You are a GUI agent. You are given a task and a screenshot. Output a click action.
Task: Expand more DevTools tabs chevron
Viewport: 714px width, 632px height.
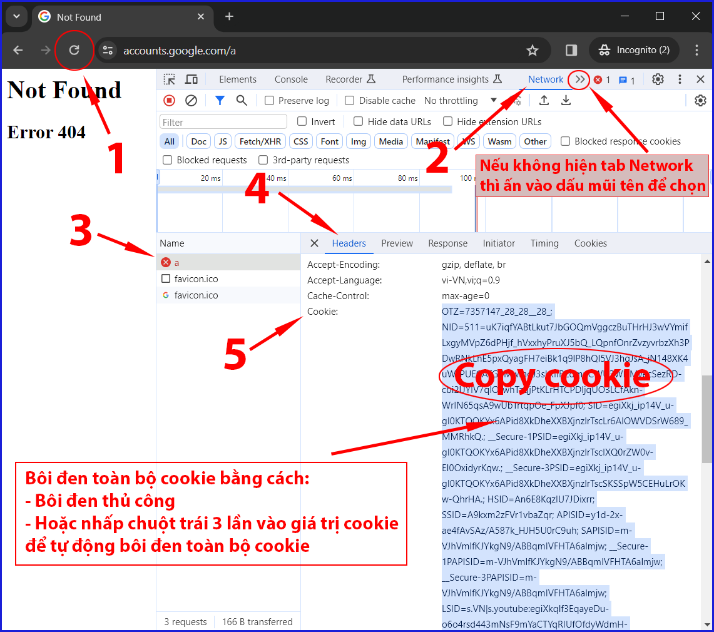pyautogui.click(x=579, y=79)
